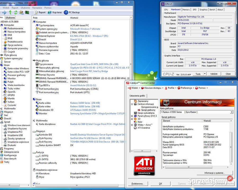The height and width of the screenshot is (190, 238).
Task: Open the Widok menu in Catalyst
Action: point(134,88)
